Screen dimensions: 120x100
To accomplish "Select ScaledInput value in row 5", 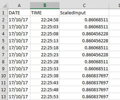I will (84, 41).
